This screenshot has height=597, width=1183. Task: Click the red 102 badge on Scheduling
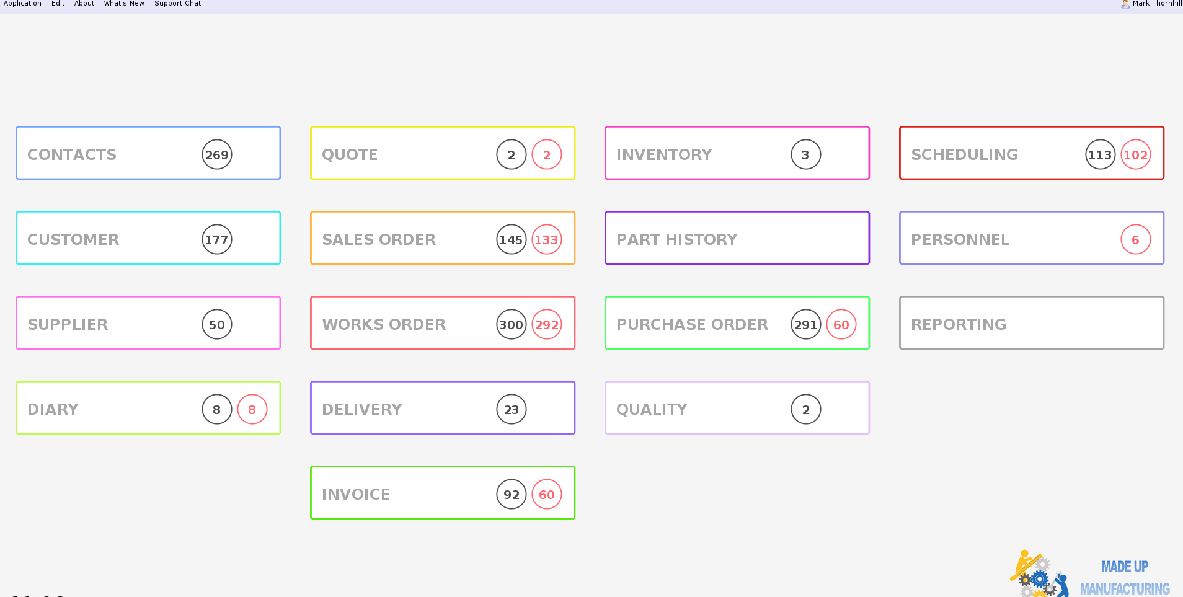coord(1135,155)
